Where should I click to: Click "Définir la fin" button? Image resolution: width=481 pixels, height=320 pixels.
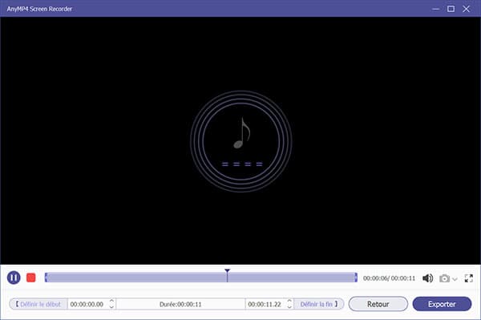click(x=319, y=304)
